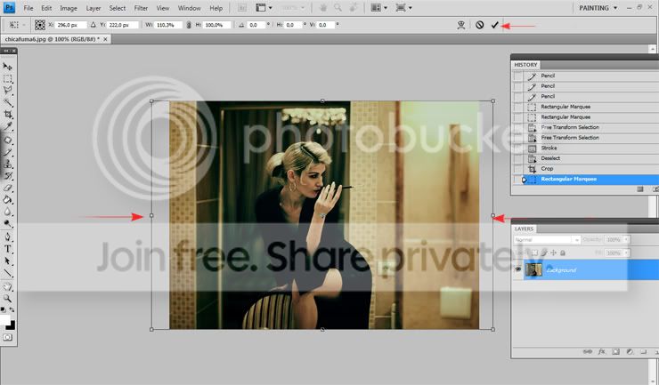Viewport: 659px width, 385px height.
Task: Select the Lasso tool in the toolbox
Action: (8, 91)
